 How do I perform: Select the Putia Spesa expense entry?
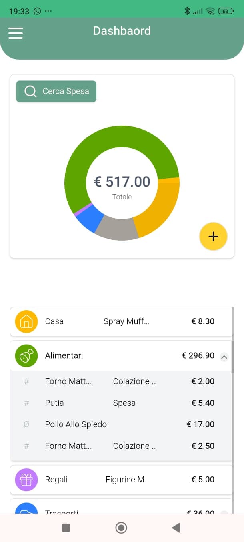coord(120,403)
